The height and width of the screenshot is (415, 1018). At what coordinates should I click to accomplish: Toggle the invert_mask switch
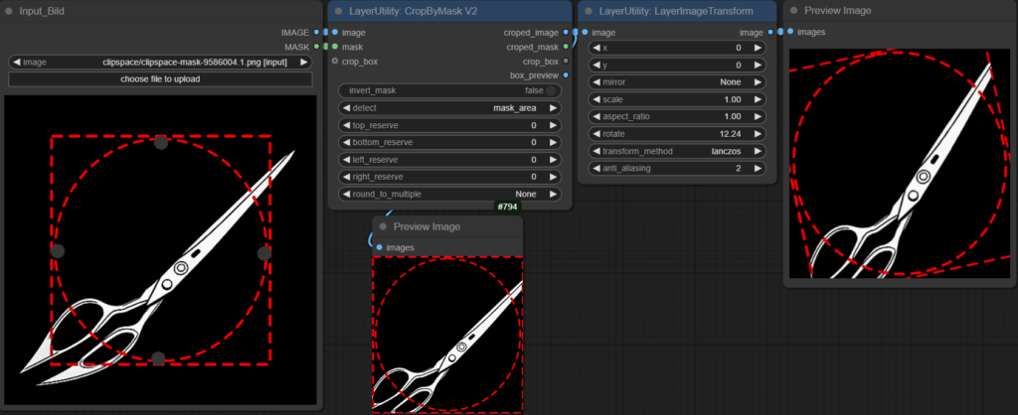[x=550, y=90]
